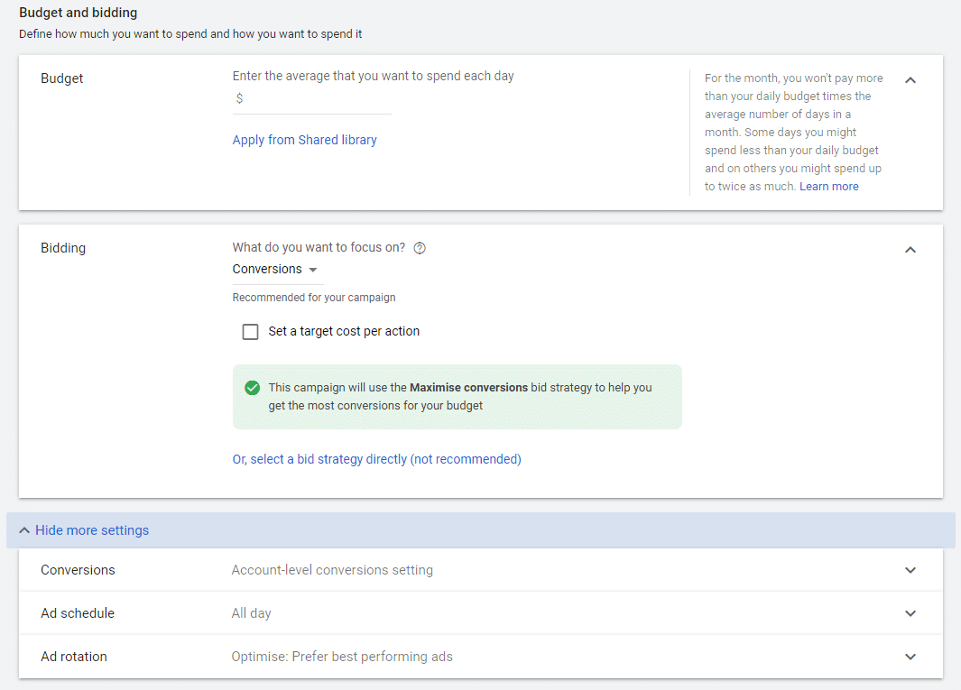
Task: Expand the Ad rotation row chevron
Action: [x=910, y=657]
